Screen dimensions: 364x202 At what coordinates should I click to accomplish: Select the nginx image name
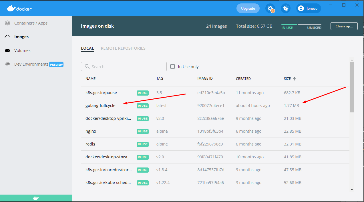(x=91, y=131)
